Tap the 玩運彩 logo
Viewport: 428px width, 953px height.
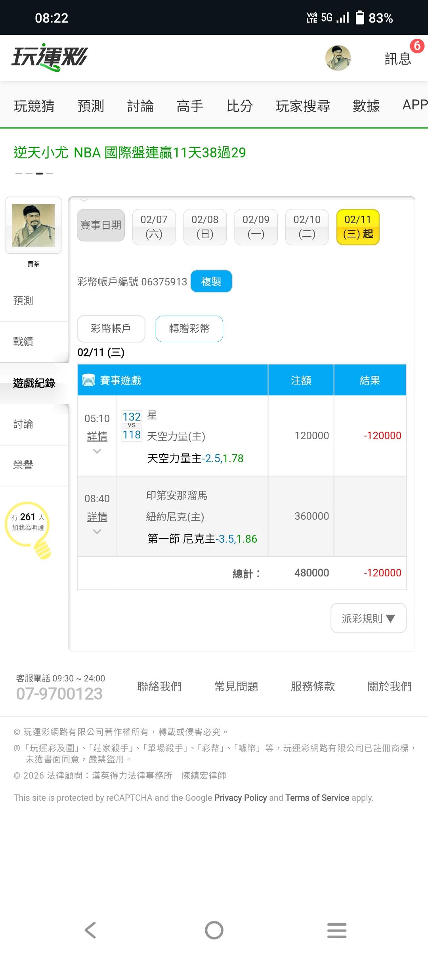point(49,58)
